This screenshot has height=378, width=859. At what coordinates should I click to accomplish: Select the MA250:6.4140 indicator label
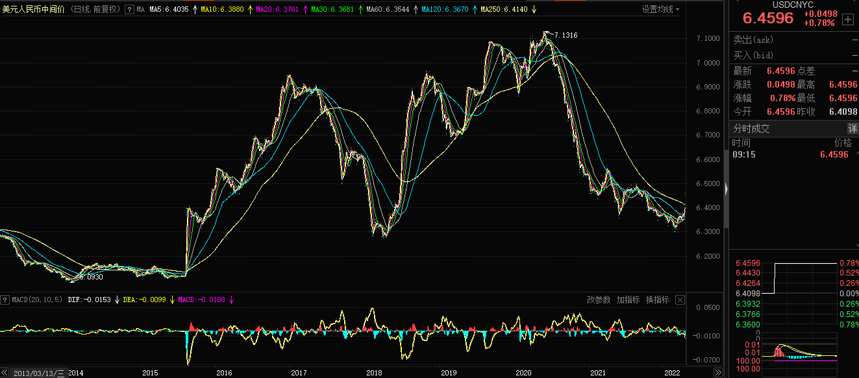tap(503, 10)
